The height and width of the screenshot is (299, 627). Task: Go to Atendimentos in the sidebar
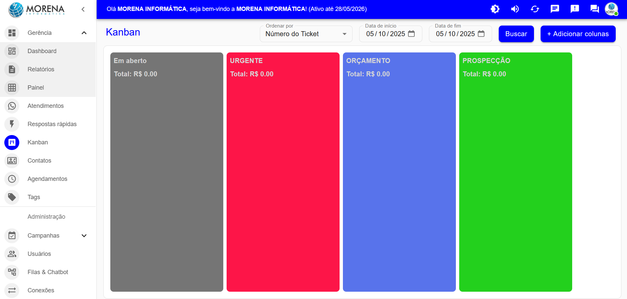click(46, 106)
